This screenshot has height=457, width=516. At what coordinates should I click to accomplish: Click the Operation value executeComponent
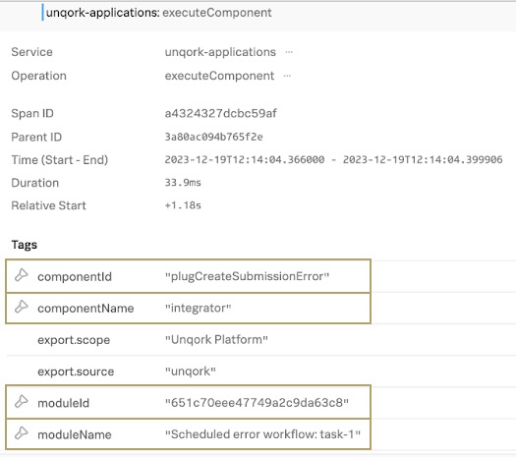219,76
